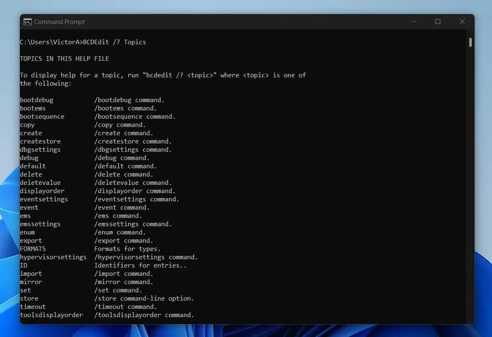The image size is (492, 337).
Task: Close the Command Prompt window
Action: pos(462,22)
